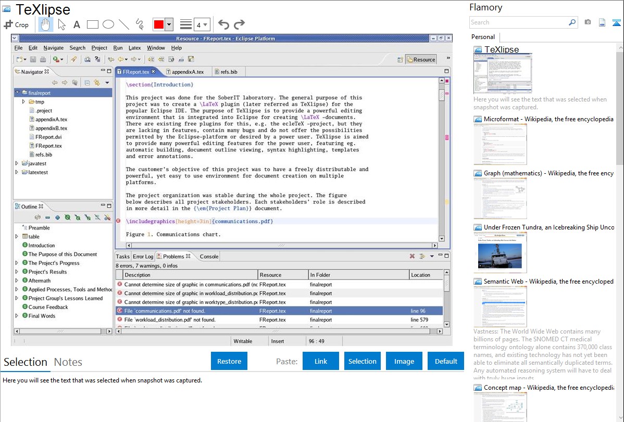
Task: Click the Navigator view menu dropdown
Action: (x=107, y=83)
